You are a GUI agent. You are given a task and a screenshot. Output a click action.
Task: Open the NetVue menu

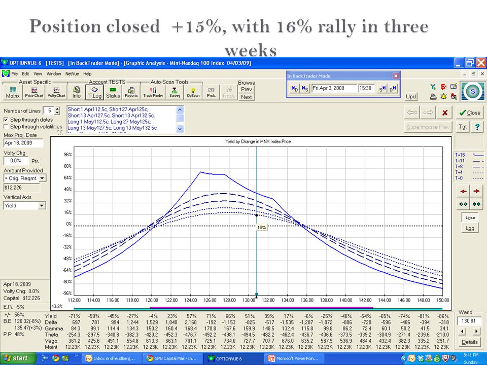point(72,74)
